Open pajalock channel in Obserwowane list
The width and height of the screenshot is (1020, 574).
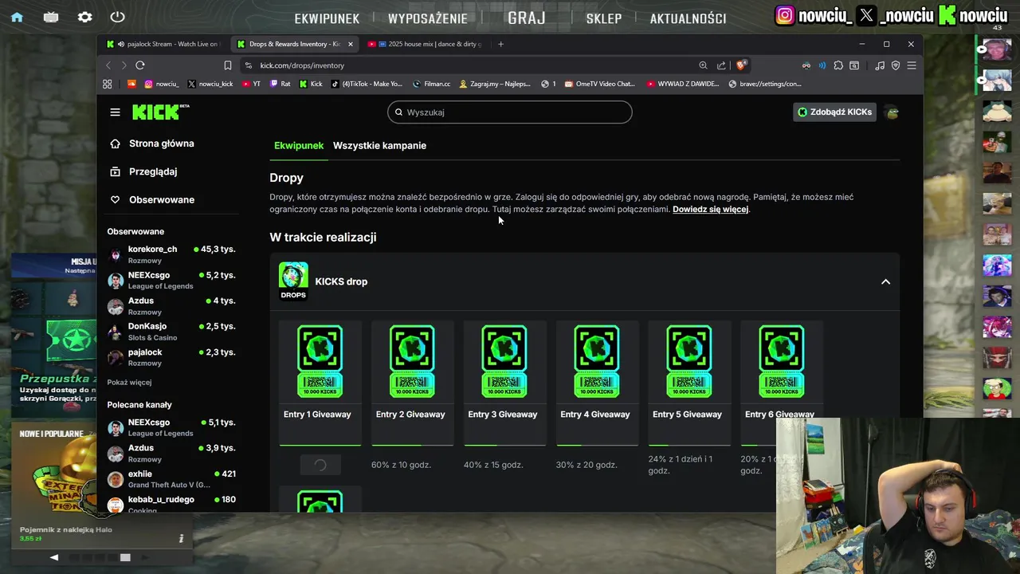(171, 356)
